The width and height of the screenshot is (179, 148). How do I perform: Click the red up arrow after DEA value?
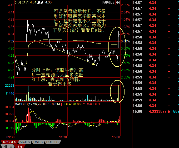84,105
